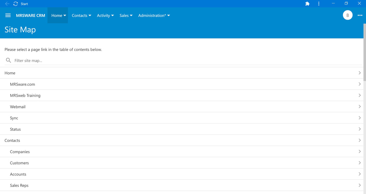The height and width of the screenshot is (194, 366).
Task: Open the Sales Reps page link
Action: 182,185
